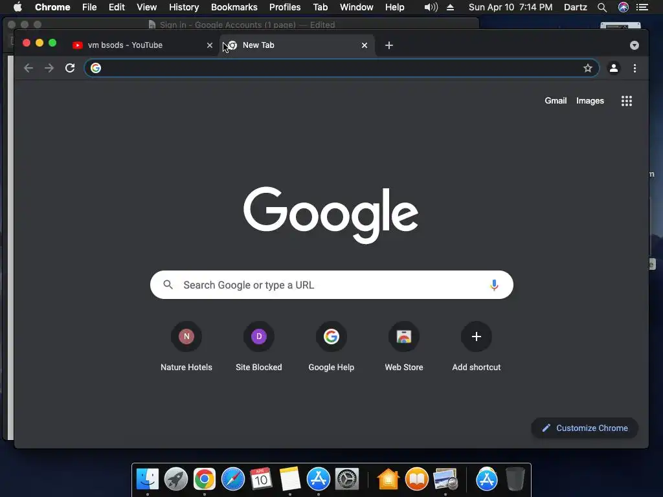Click the Search Google or type a URL box
Screen dimensions: 663x497
(x=331, y=285)
